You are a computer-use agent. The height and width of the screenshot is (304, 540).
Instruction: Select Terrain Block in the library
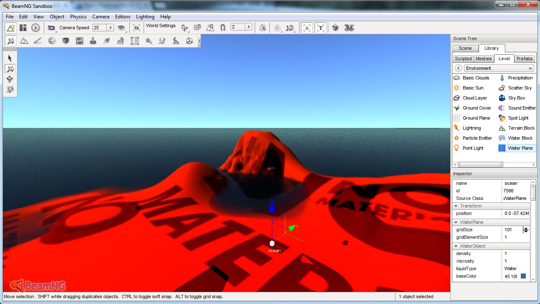(x=517, y=128)
